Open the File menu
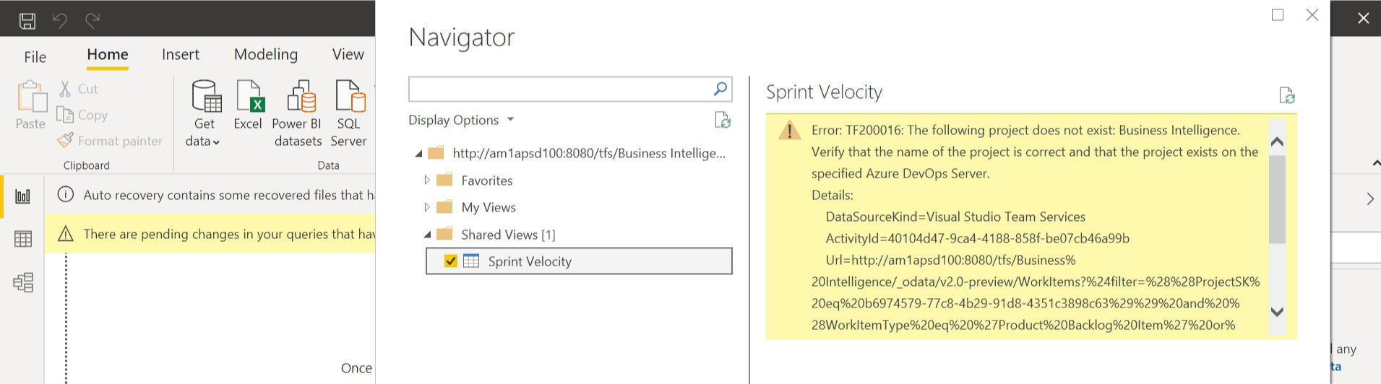 35,57
